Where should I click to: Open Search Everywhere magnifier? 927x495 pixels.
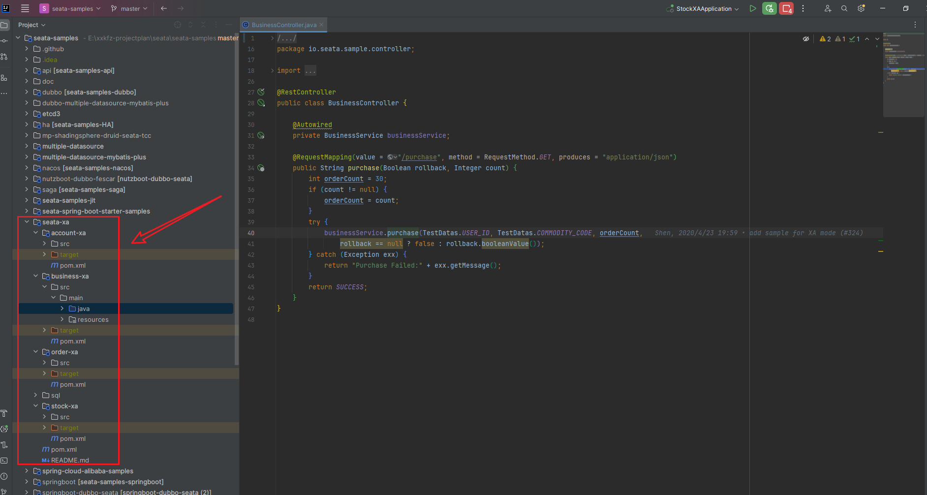844,8
